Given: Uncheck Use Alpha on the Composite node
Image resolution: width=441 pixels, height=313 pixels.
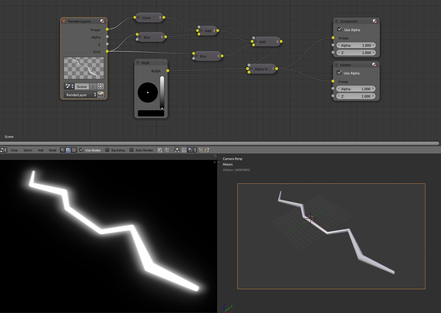Looking at the screenshot, I should click(x=339, y=29).
